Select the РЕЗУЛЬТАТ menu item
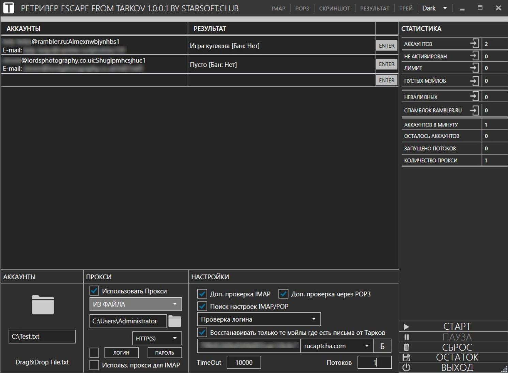508x373 pixels. coord(374,9)
